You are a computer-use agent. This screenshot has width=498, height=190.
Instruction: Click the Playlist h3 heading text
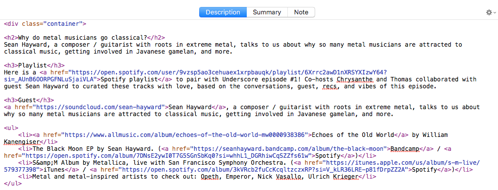(32, 65)
